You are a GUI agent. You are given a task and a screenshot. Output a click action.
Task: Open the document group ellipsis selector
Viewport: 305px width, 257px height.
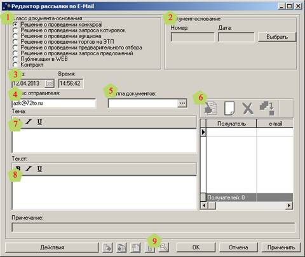(182, 103)
